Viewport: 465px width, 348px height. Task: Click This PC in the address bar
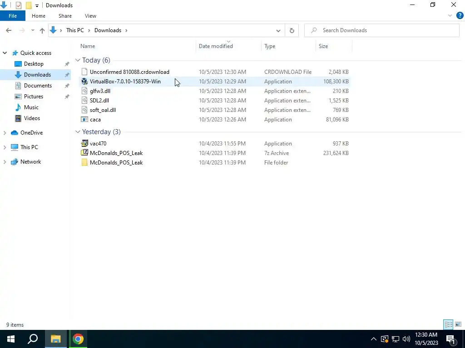(x=75, y=30)
